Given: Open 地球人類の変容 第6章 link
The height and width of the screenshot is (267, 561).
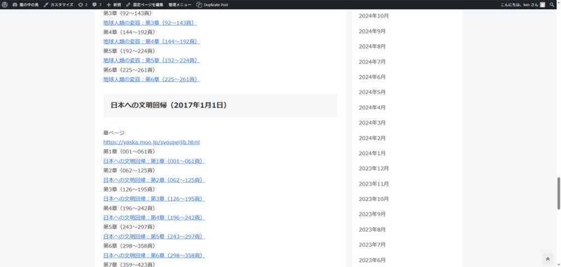Looking at the screenshot, I should [x=151, y=79].
